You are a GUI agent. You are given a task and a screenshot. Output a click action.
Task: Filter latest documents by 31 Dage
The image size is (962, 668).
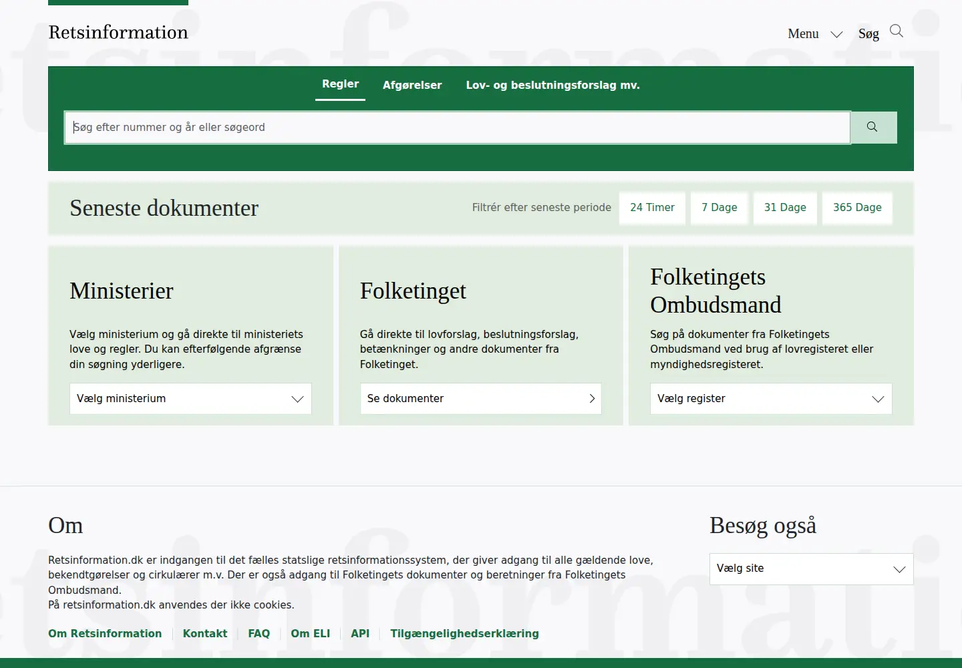(x=785, y=208)
